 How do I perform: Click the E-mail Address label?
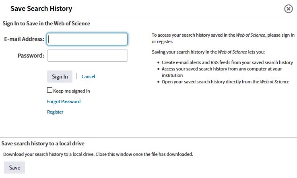click(x=24, y=39)
